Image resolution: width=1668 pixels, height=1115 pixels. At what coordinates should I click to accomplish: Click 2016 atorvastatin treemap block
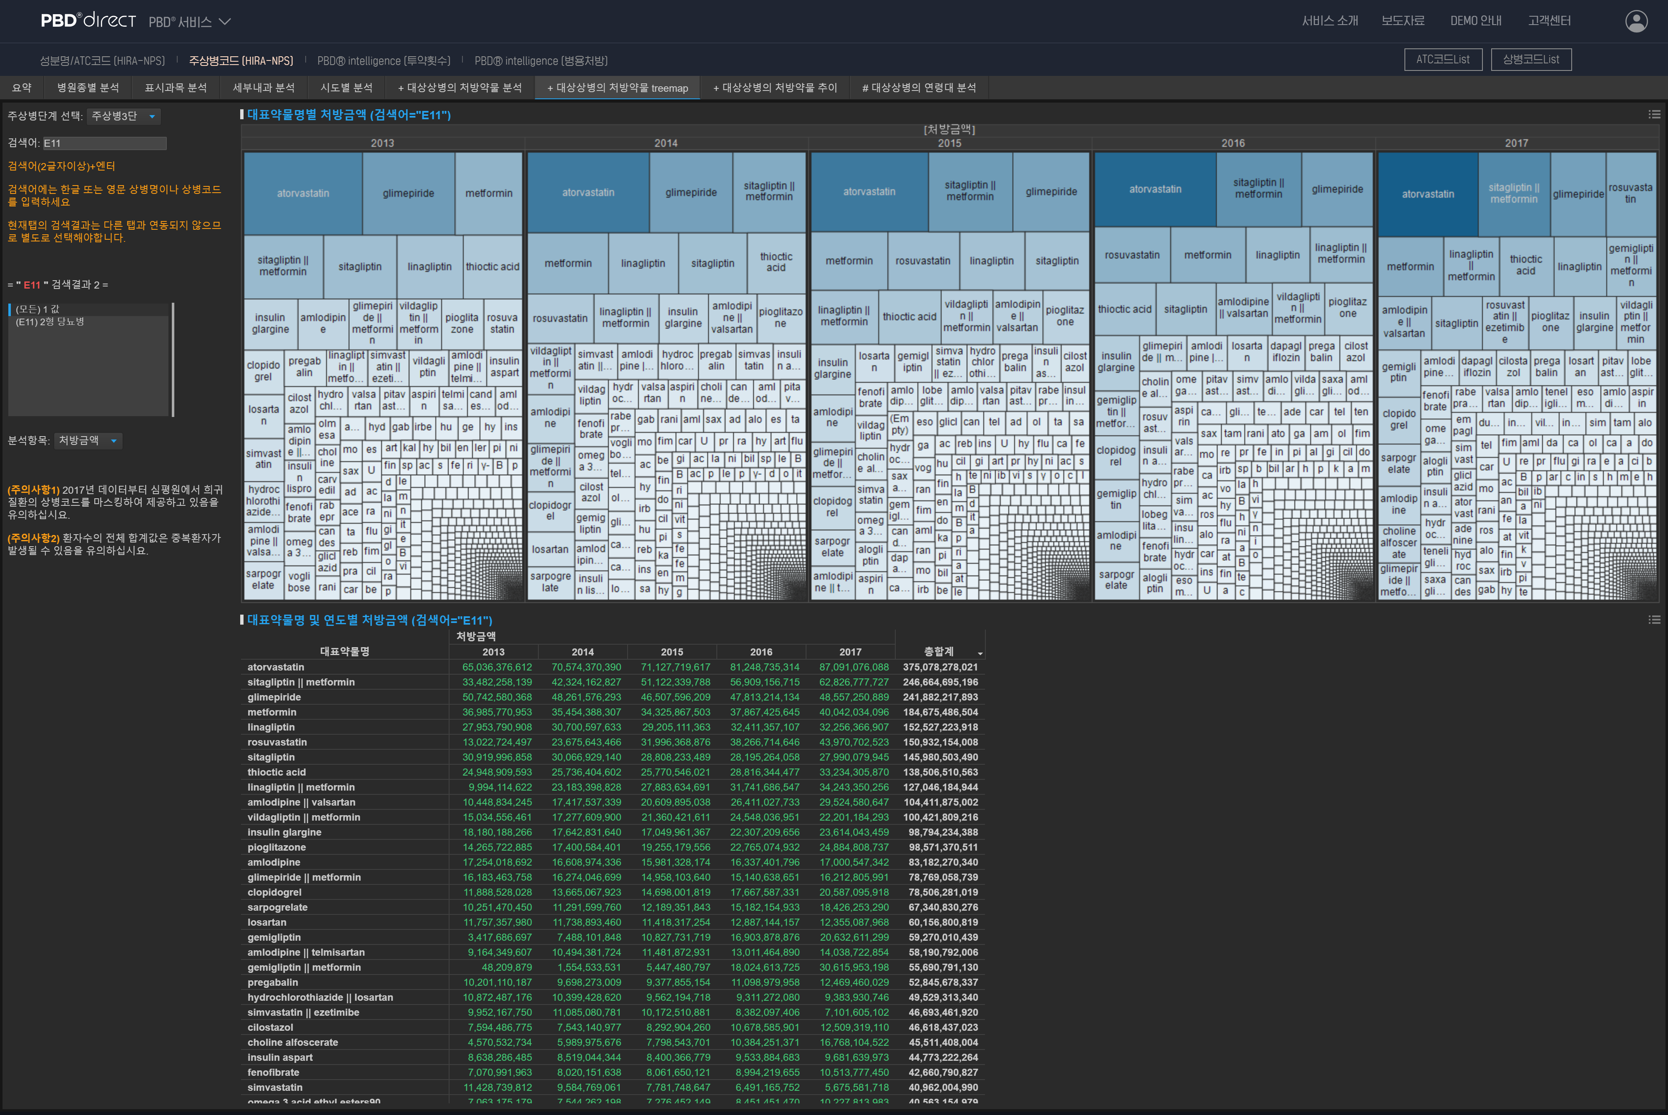tap(1155, 189)
